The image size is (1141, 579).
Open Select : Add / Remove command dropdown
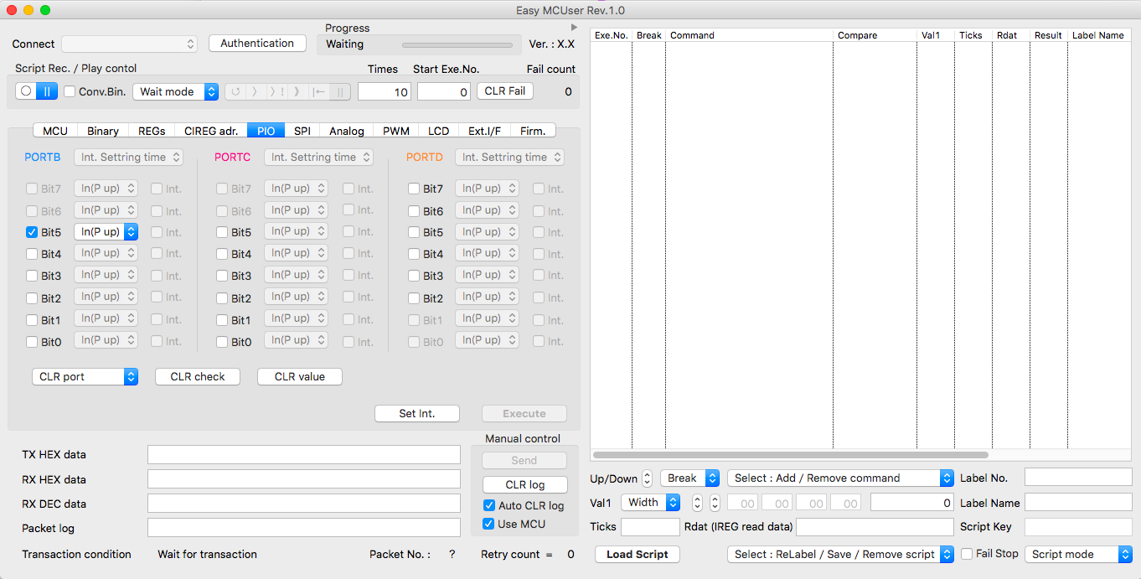pos(840,478)
